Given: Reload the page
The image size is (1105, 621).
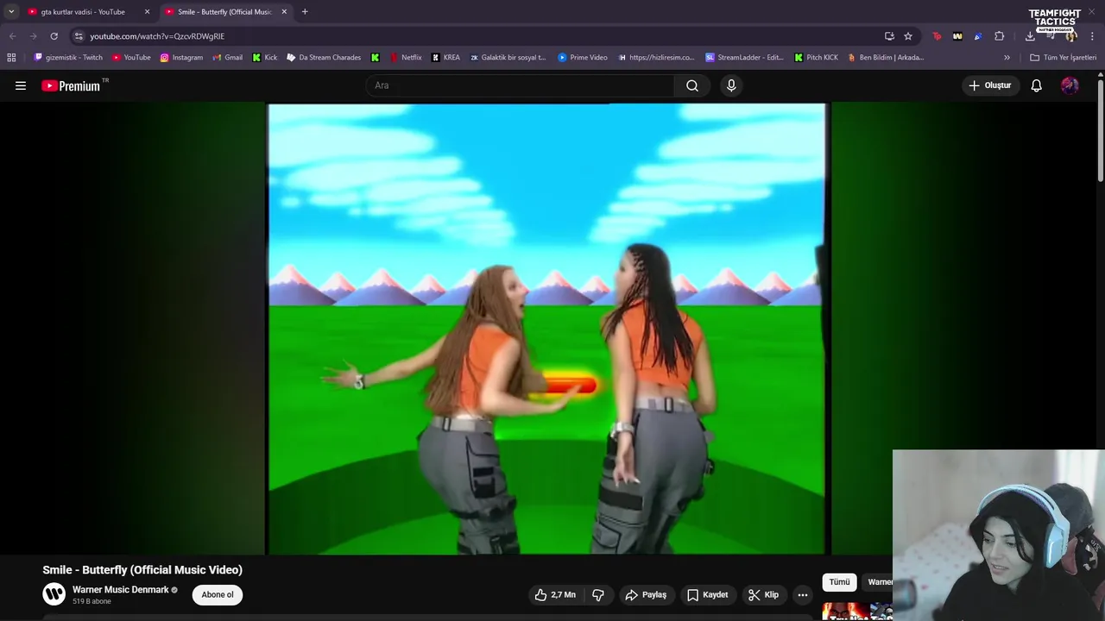Looking at the screenshot, I should click(x=54, y=36).
